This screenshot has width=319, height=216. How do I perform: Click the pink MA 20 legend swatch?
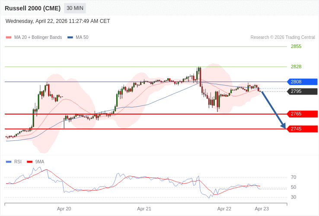pyautogui.click(x=9, y=38)
